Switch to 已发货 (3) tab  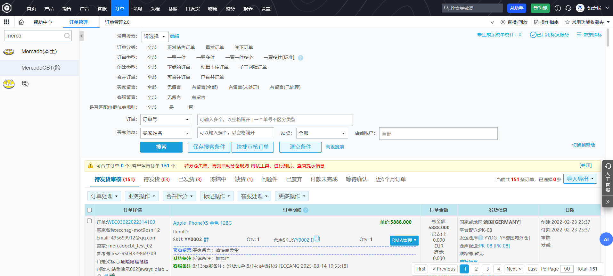(190, 179)
